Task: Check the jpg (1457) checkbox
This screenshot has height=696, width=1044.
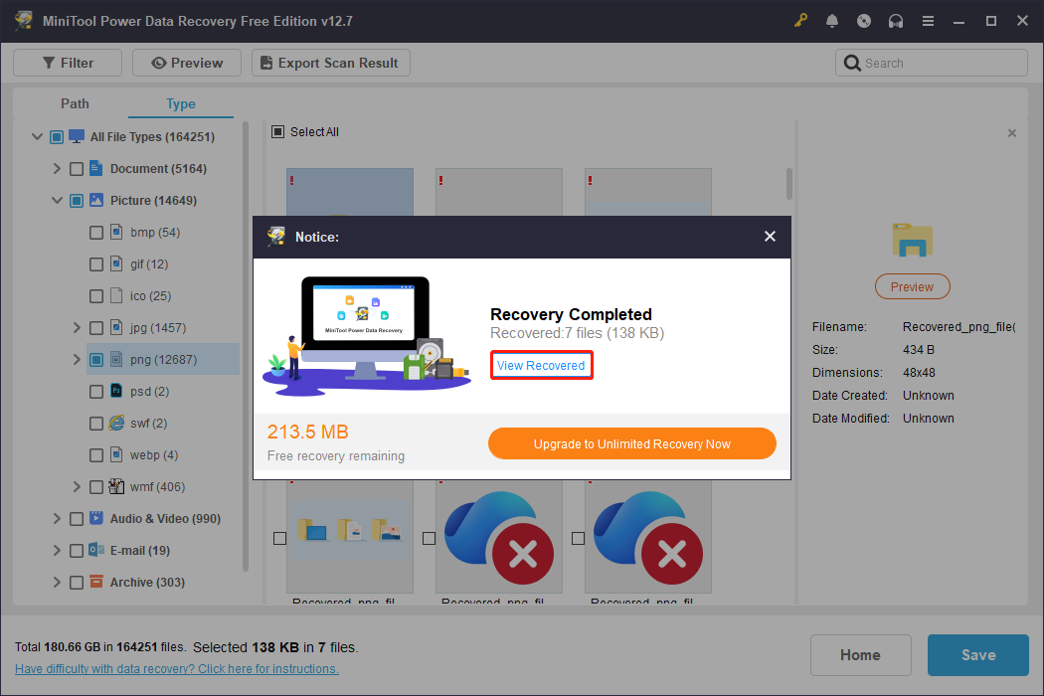Action: point(96,327)
